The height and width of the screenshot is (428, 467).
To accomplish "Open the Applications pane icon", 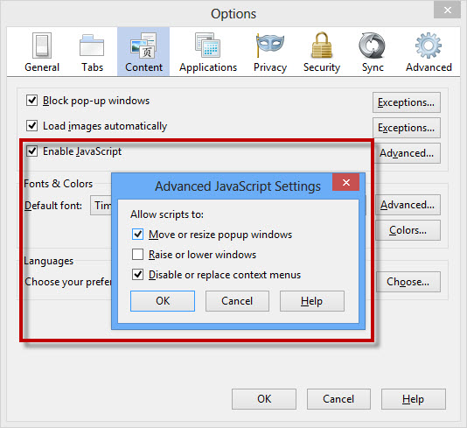I will tap(208, 45).
